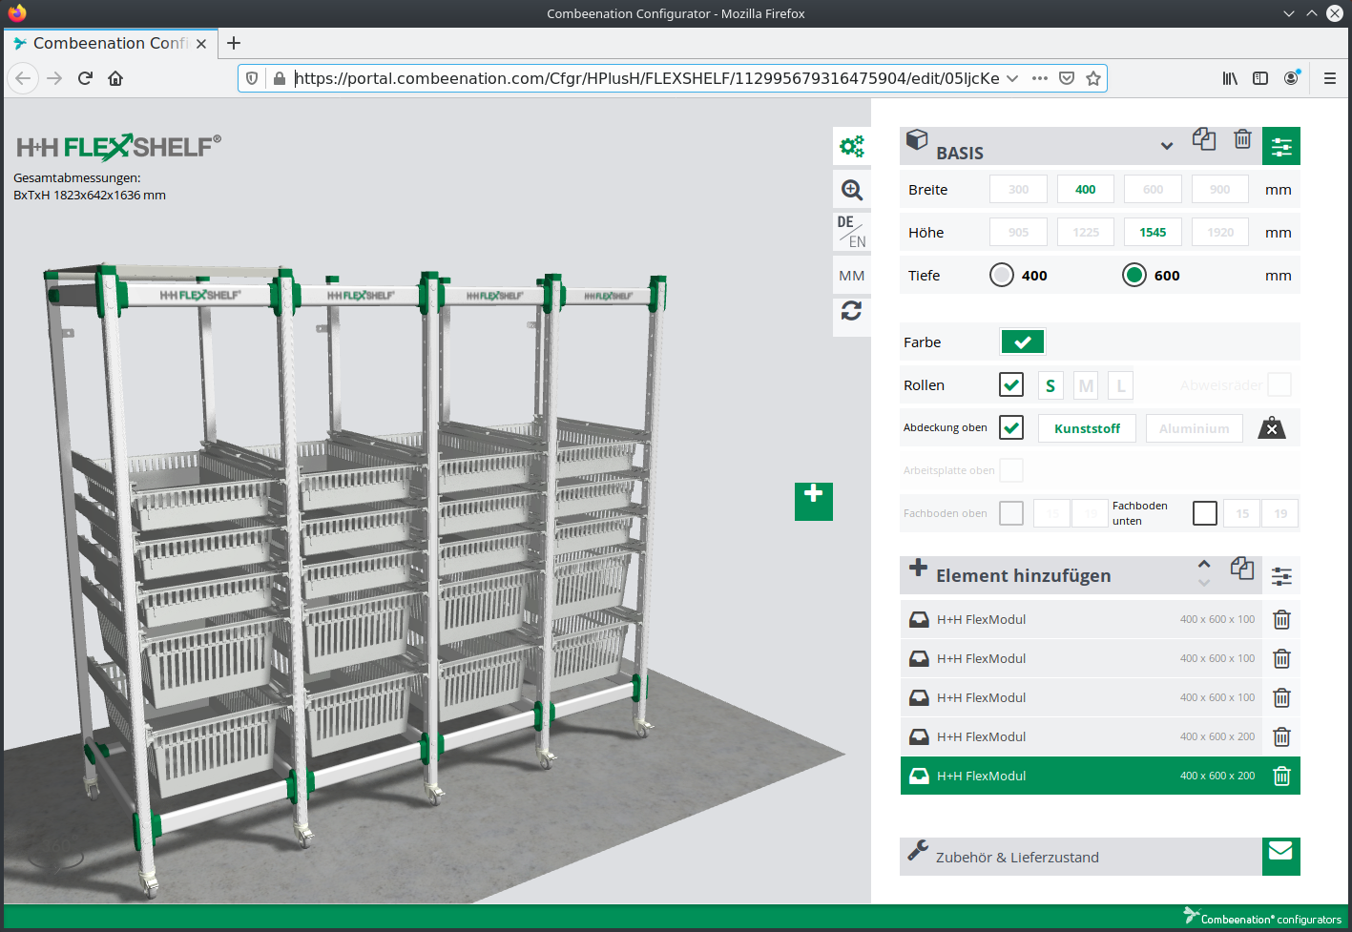The width and height of the screenshot is (1352, 932).
Task: Expand the BASIS dropdown chevron
Action: point(1166,146)
